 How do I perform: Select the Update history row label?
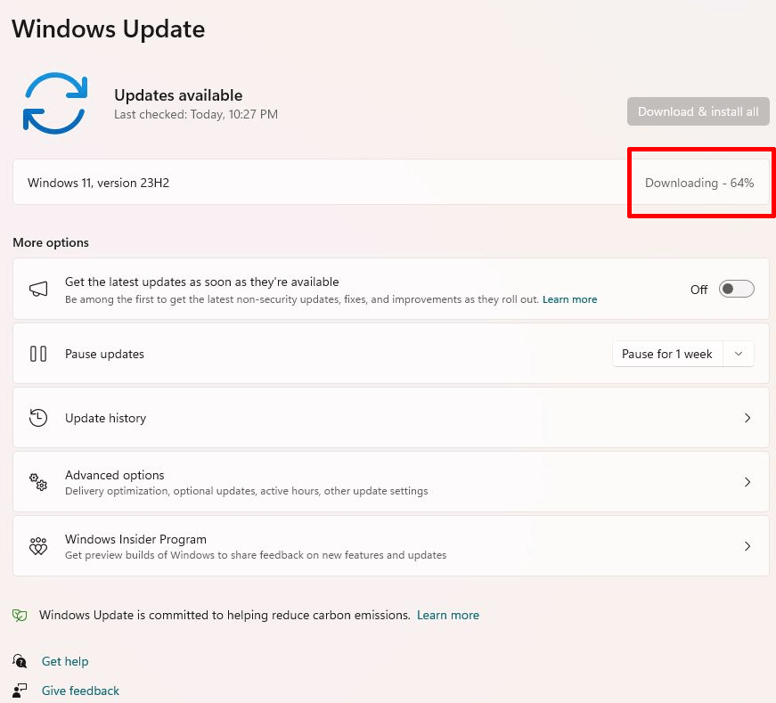click(x=105, y=419)
